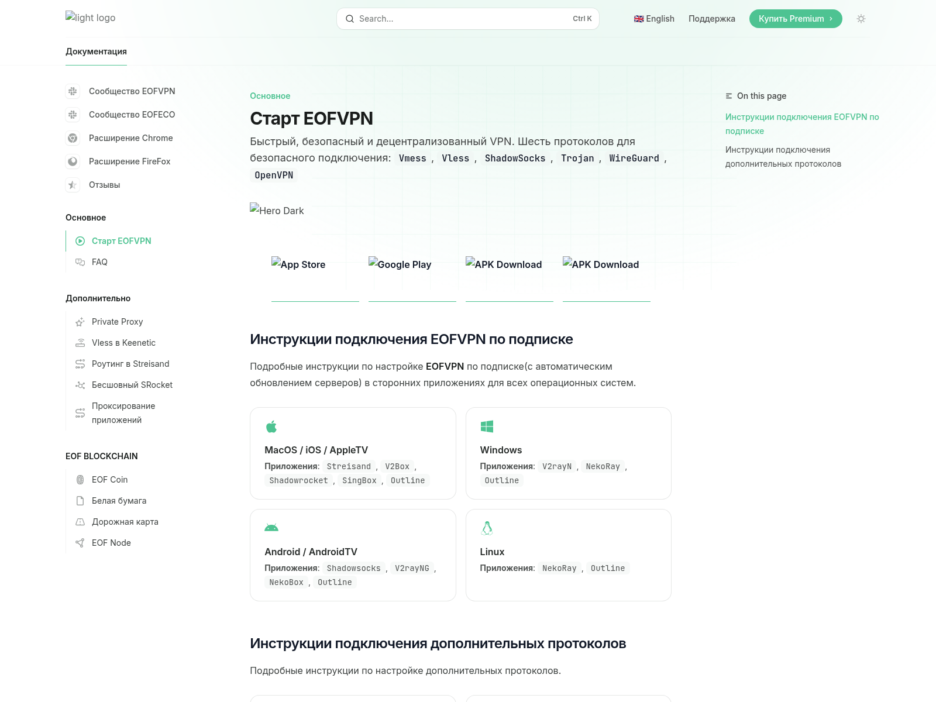This screenshot has height=702, width=936.
Task: Click the Купить Premium button
Action: pyautogui.click(x=795, y=19)
